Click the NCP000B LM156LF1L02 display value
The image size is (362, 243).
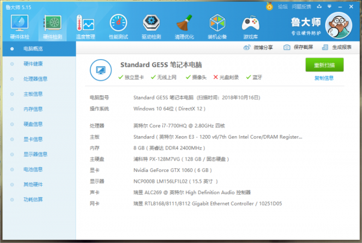click(176, 181)
